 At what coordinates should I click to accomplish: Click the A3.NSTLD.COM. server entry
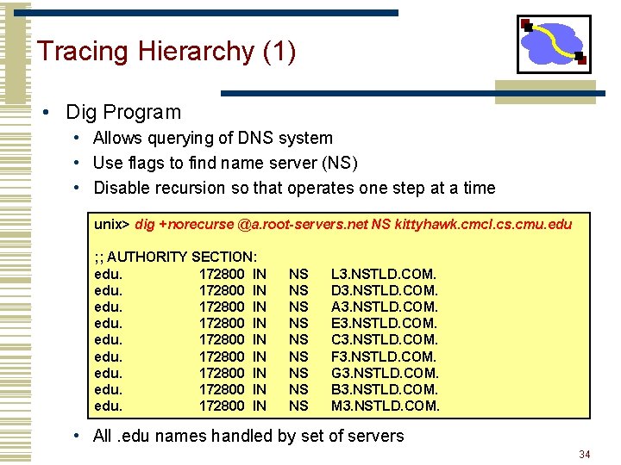[384, 307]
